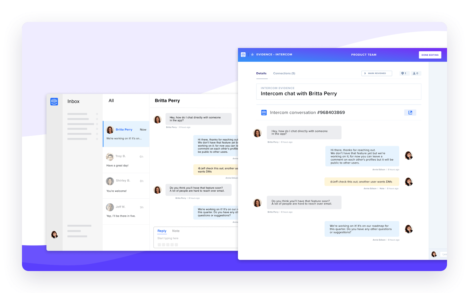469x293 pixels.
Task: Expand the Mark Reviewed chevron button
Action: click(x=377, y=73)
